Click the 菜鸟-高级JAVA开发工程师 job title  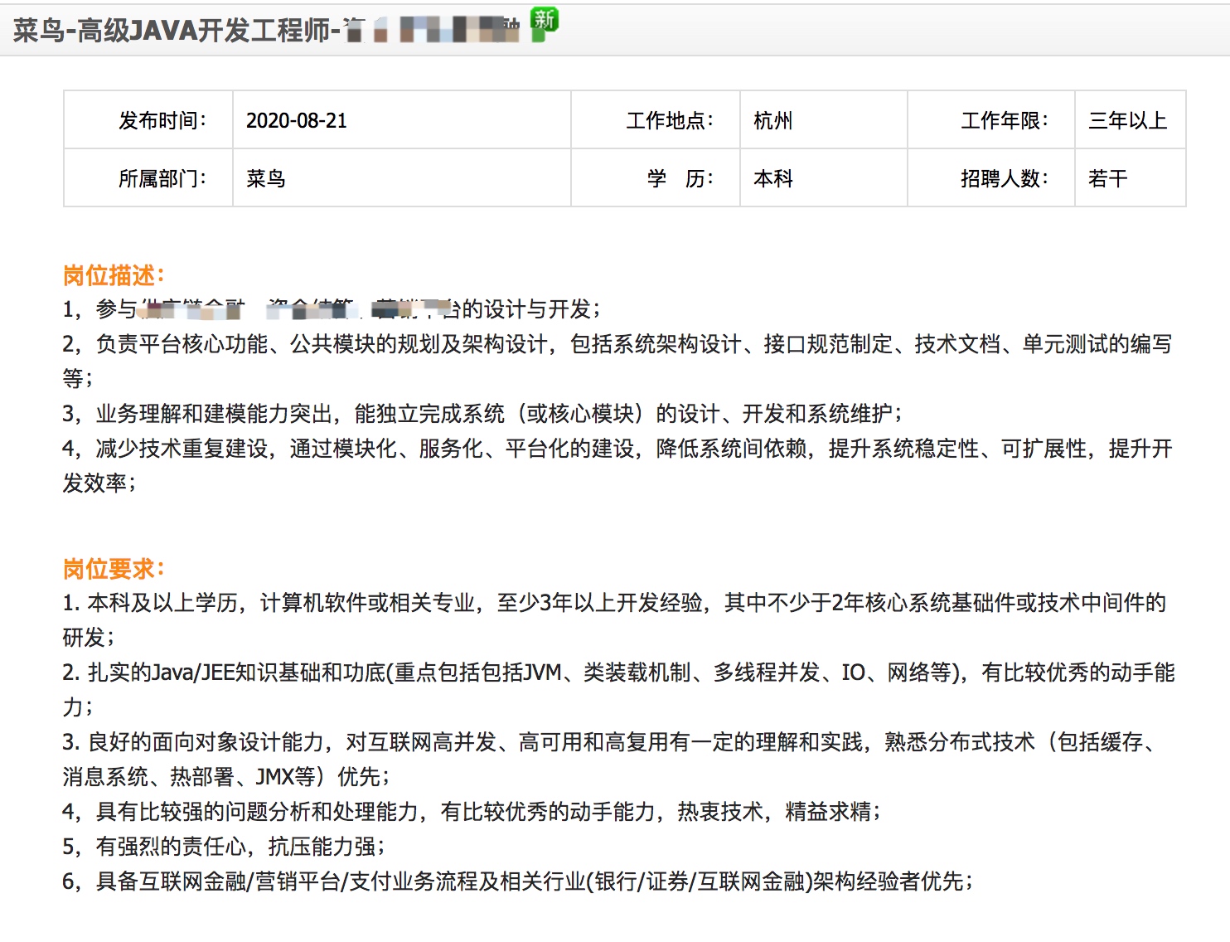[176, 31]
